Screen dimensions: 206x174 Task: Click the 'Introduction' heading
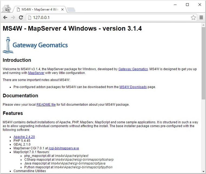coord(17,60)
